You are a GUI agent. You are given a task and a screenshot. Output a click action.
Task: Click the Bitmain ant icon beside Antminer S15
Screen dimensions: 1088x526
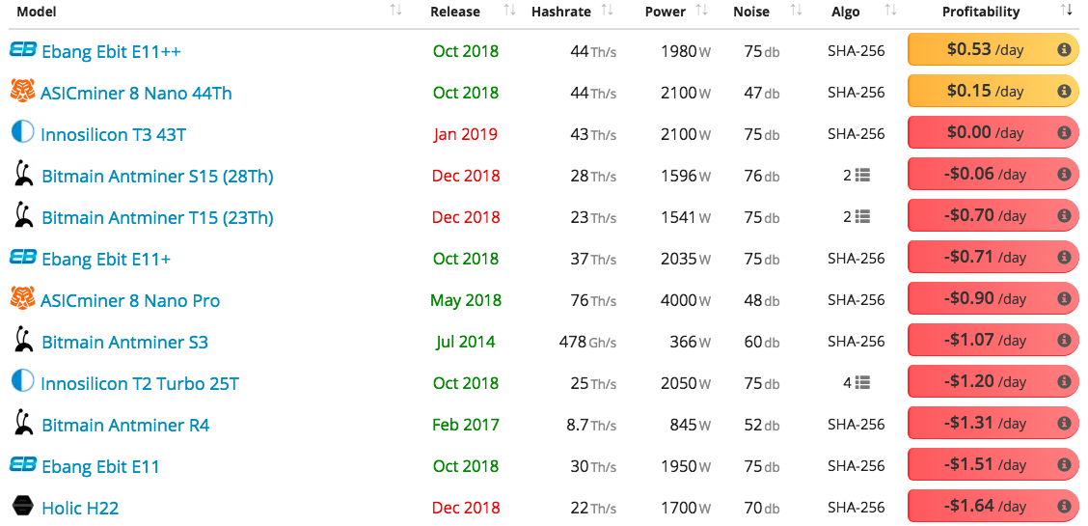tap(23, 174)
